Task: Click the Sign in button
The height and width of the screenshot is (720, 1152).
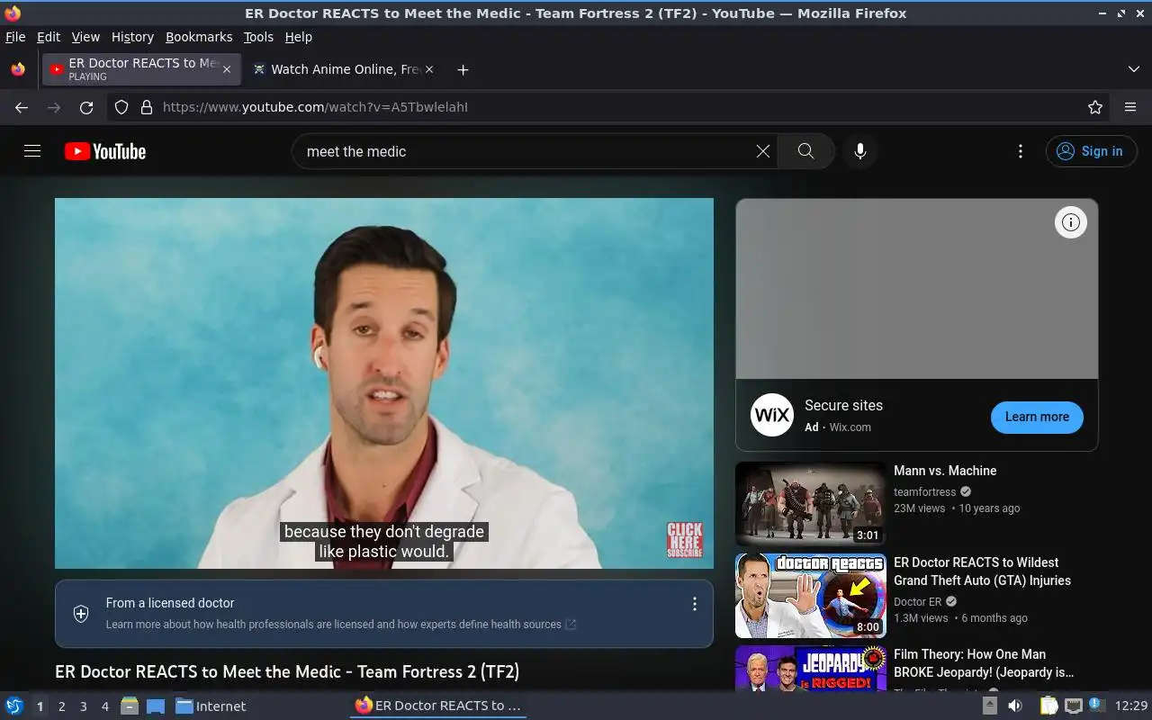Action: (x=1091, y=151)
